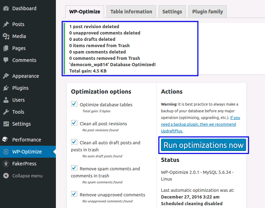Click the WP-Optimize circular icon

[x=6, y=152]
